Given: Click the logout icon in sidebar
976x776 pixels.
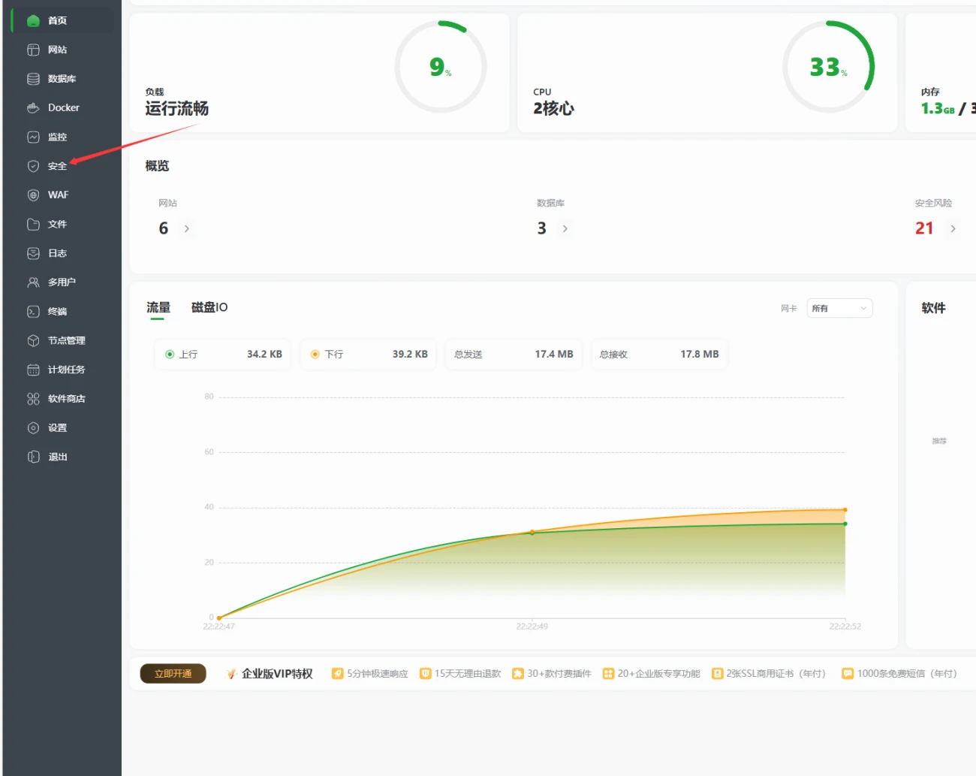Looking at the screenshot, I should [33, 457].
